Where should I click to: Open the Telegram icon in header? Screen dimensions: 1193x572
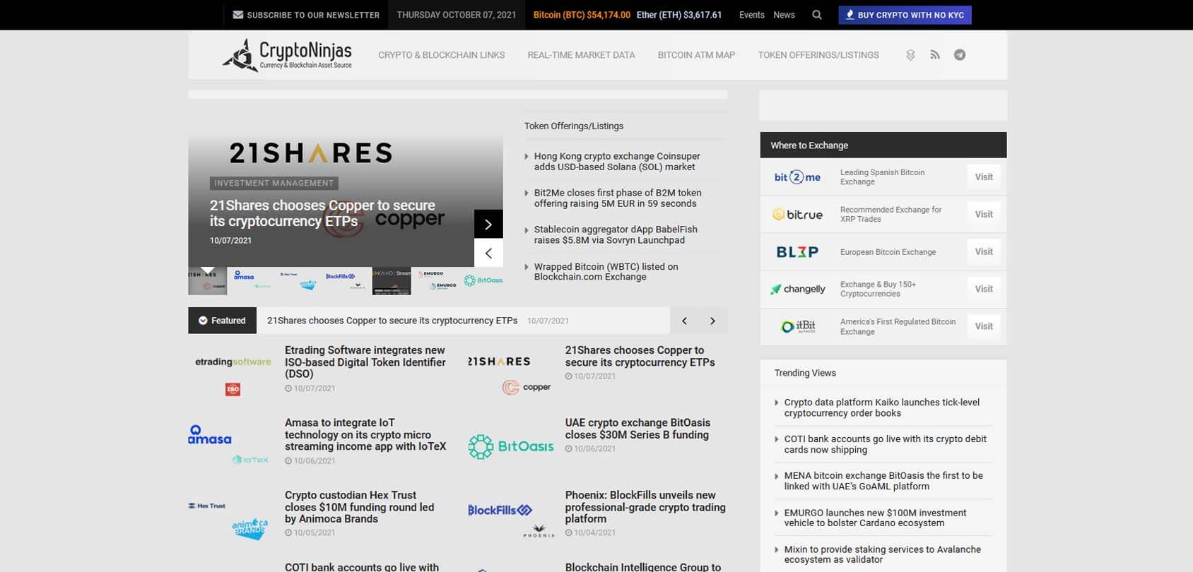[960, 55]
